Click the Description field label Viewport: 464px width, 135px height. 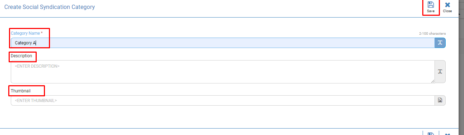coord(22,56)
